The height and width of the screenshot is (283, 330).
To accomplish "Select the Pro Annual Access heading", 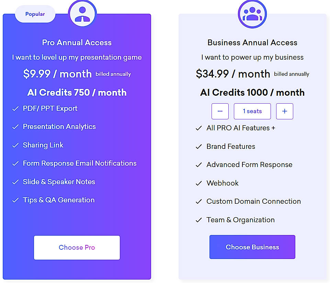I will tap(77, 43).
